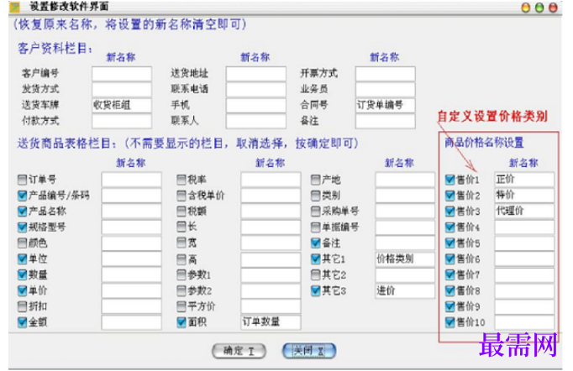Check the 宽 checkbox

click(181, 243)
